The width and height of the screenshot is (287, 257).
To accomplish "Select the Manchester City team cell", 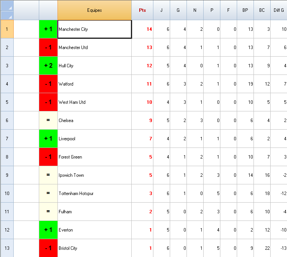I will (94, 29).
